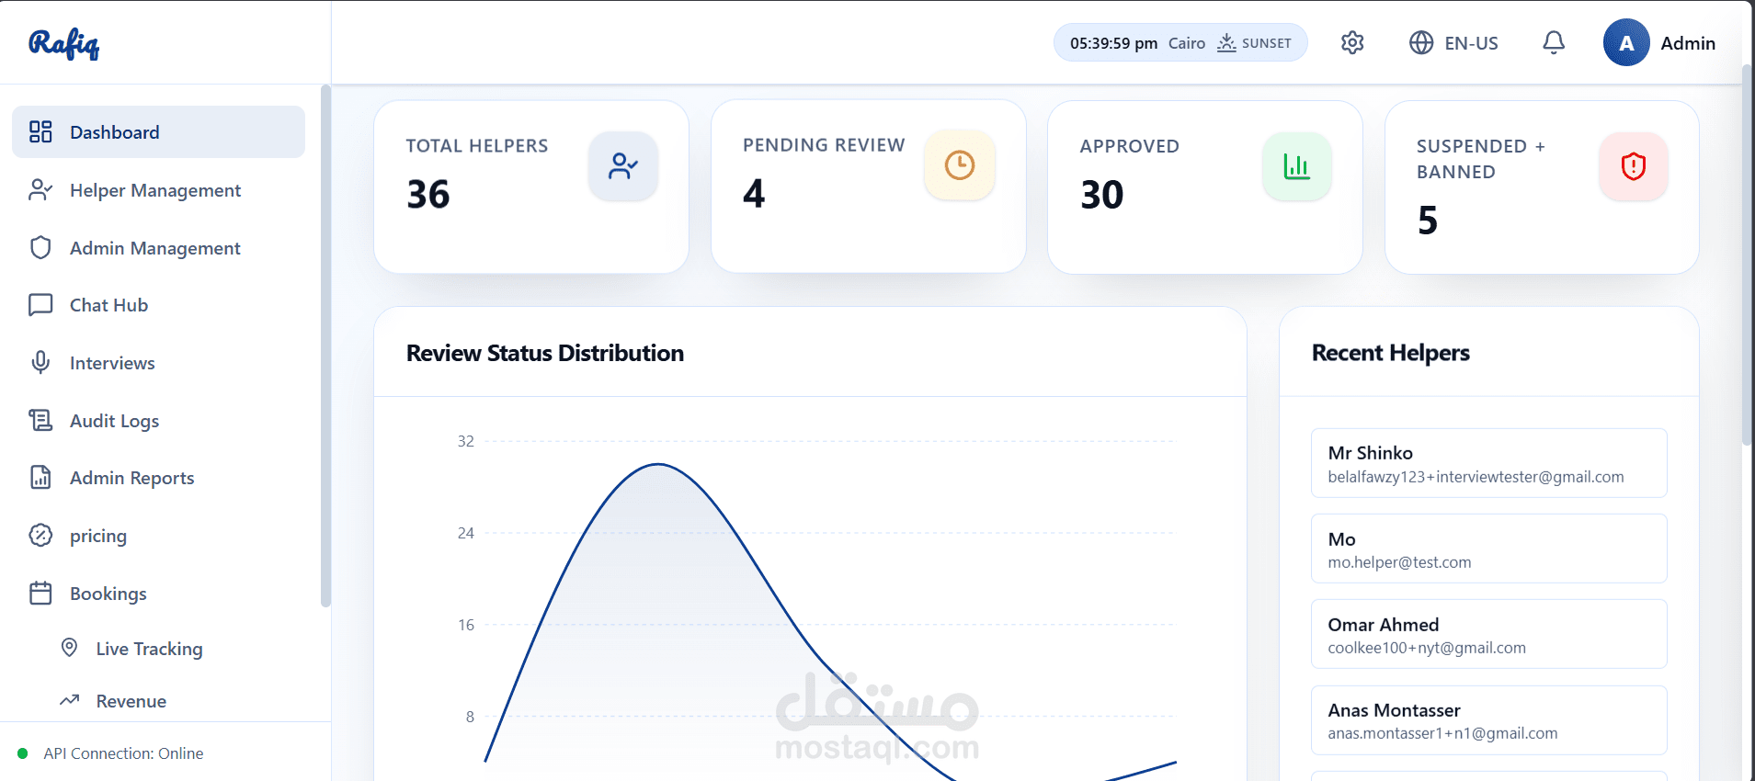Click the "Recent Helpers" heading

point(1391,353)
